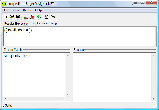Screen dimensions: 159x110
Task: Click up arrow of Results scrollbar
Action: (x=153, y=55)
